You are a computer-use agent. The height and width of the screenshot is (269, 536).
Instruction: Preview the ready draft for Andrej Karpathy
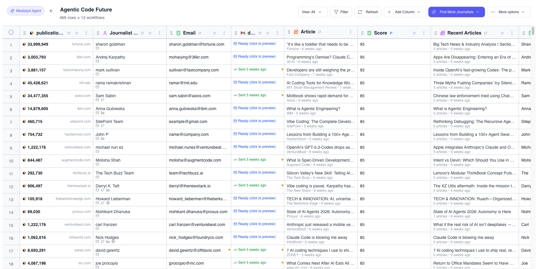[x=255, y=56]
